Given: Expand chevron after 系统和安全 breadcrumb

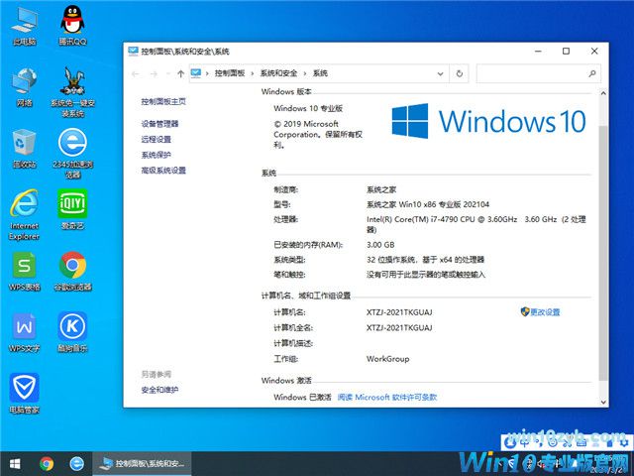Looking at the screenshot, I should click(x=305, y=73).
